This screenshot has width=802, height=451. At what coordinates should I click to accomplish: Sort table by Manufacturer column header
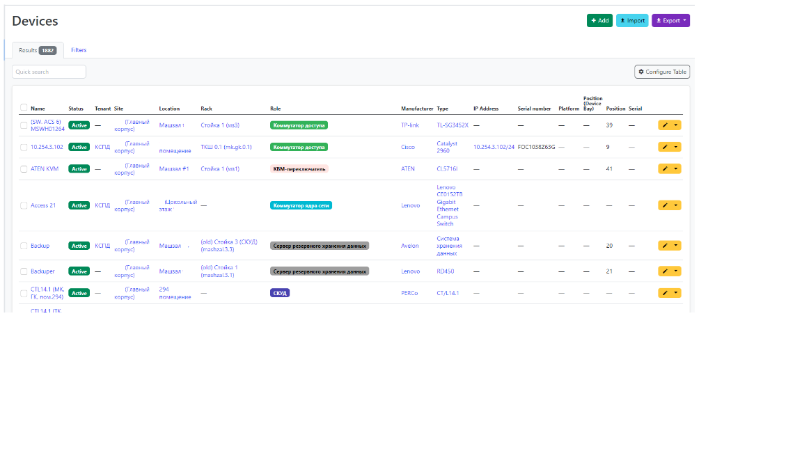tap(417, 109)
